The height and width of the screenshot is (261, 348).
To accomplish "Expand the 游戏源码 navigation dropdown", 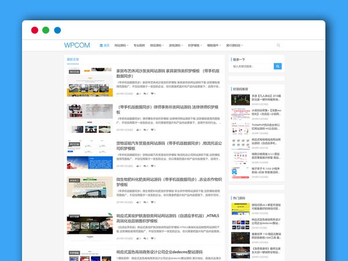I will pyautogui.click(x=176, y=45).
